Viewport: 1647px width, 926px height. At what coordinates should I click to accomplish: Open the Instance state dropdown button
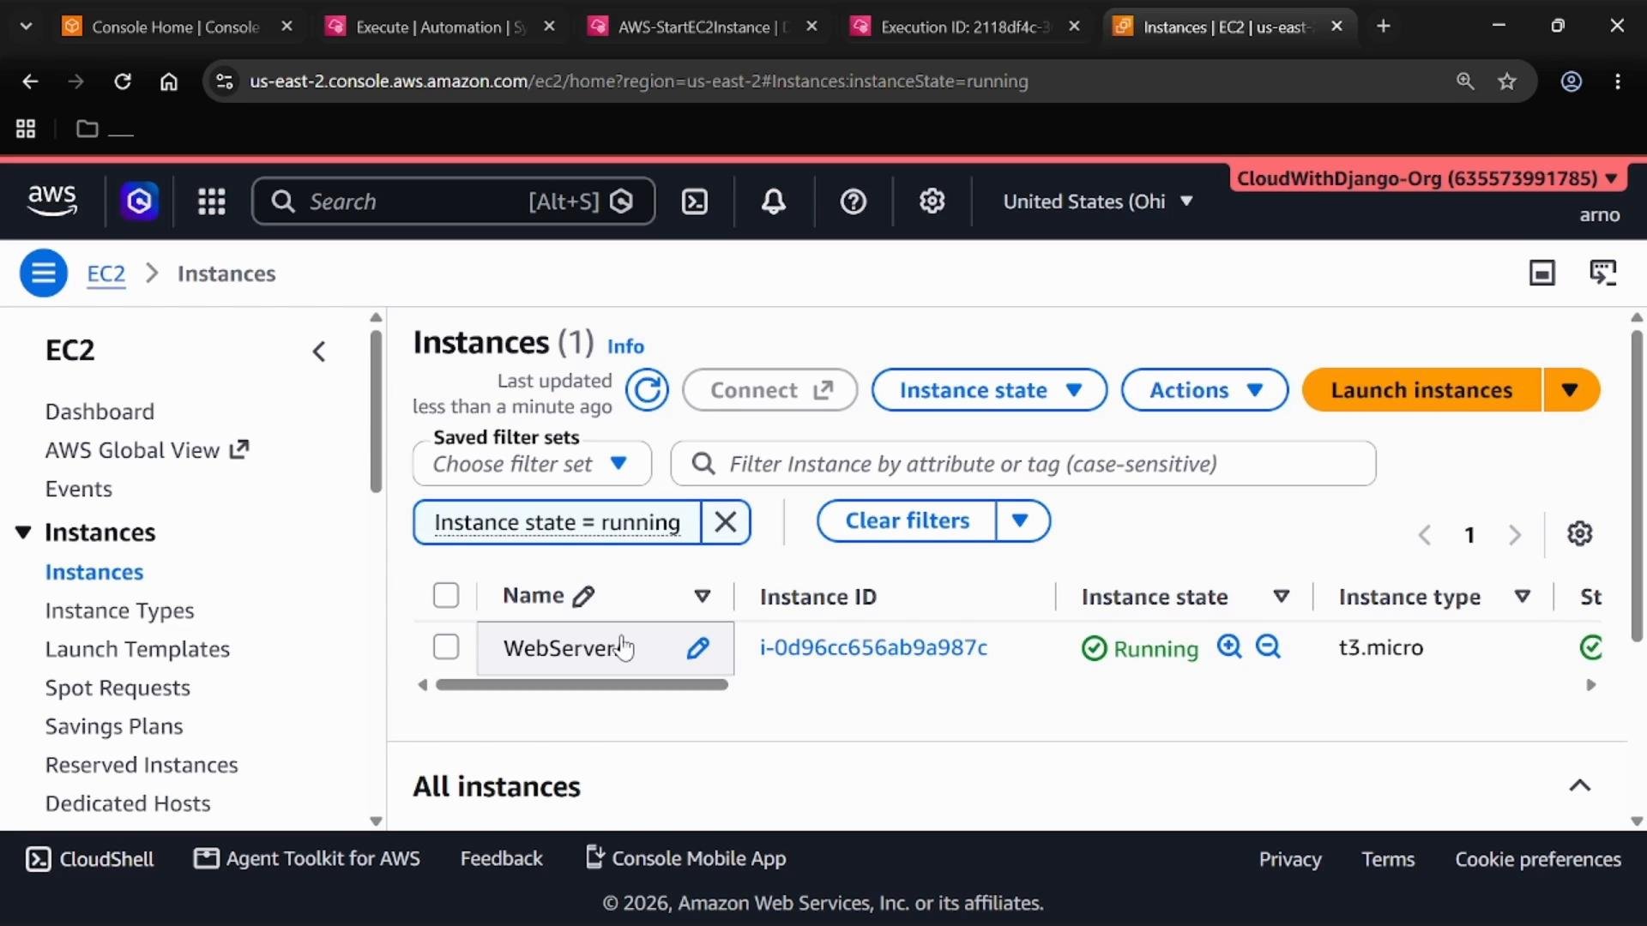[989, 390]
